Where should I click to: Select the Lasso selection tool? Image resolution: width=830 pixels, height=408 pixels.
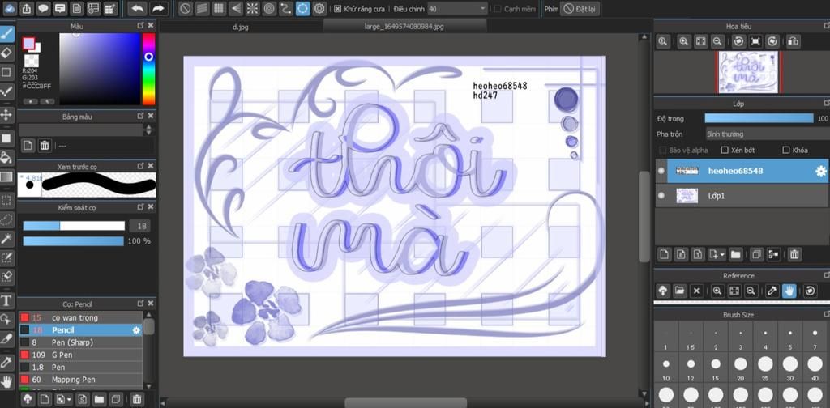pos(6,219)
